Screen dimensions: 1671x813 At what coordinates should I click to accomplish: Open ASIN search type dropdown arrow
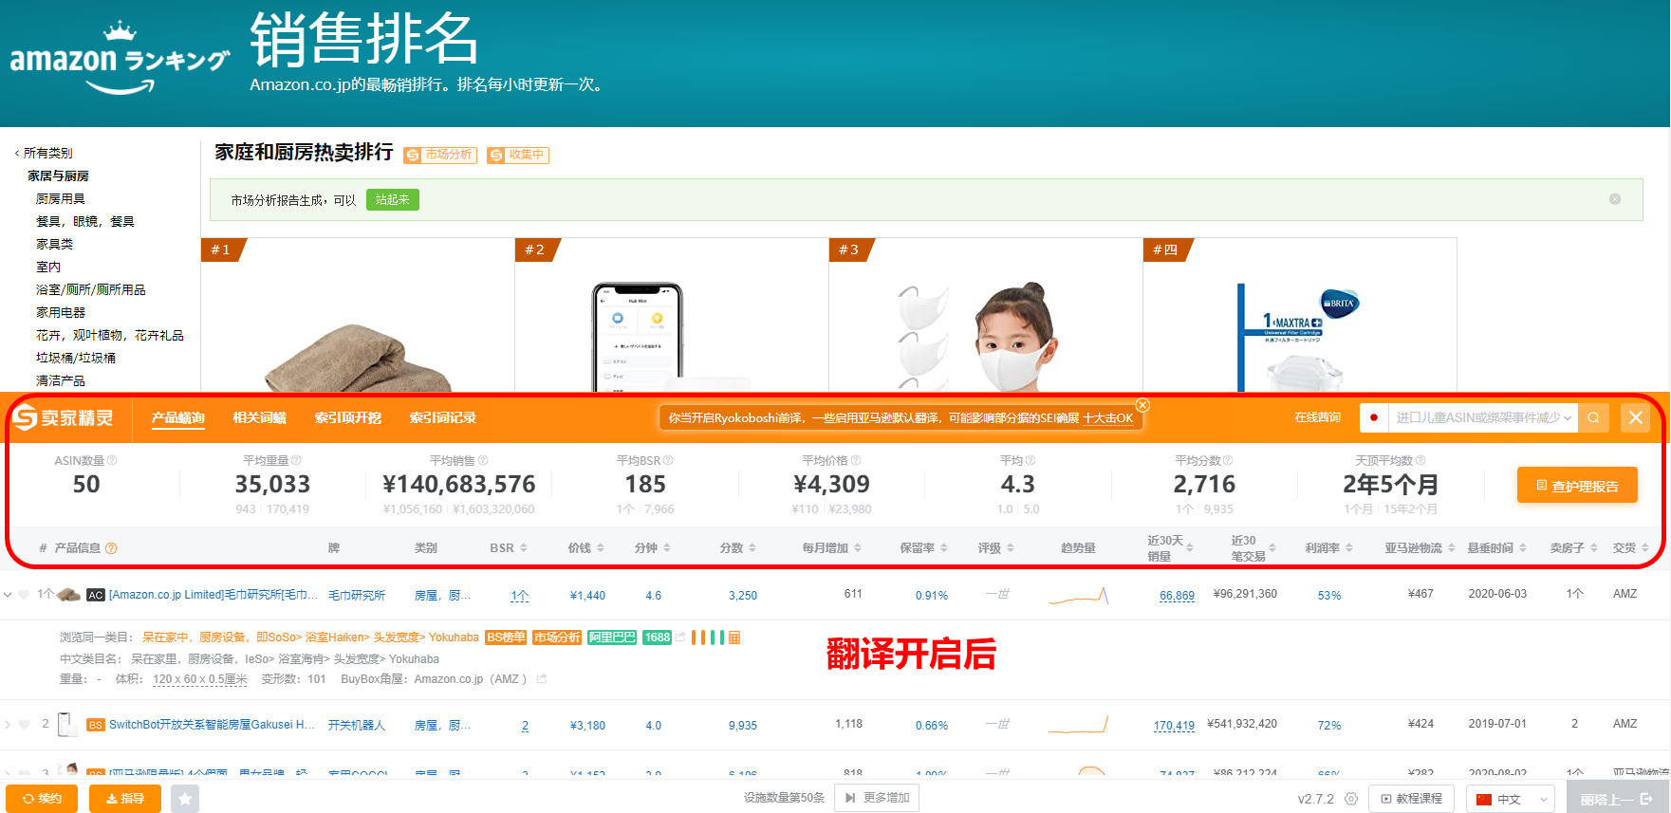[x=1568, y=417]
